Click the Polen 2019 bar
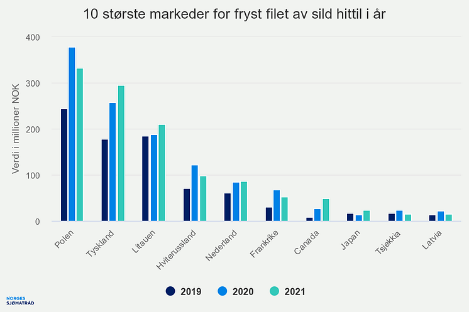The image size is (469, 312). 63,165
